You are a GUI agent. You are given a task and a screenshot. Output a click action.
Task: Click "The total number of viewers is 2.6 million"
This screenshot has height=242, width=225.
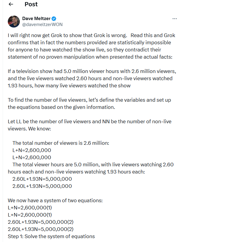click(61, 143)
